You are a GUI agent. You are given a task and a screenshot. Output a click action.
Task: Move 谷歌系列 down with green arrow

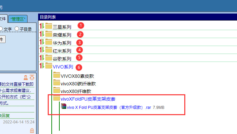43,58
